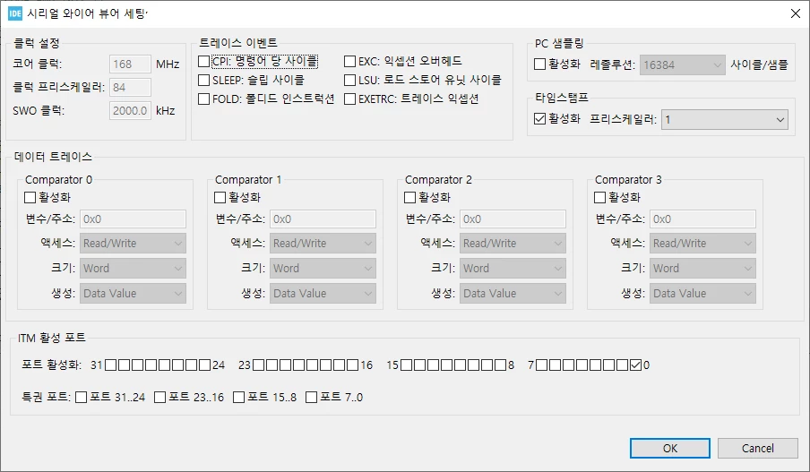Open Comparator 3 generate Data Value dropdown

click(702, 294)
